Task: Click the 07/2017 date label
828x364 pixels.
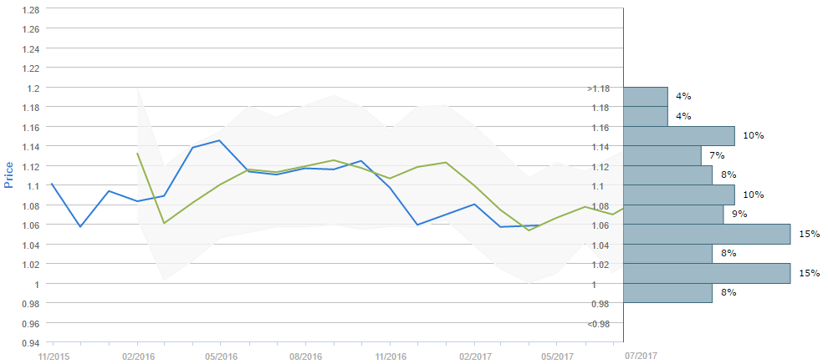Action: pos(641,356)
